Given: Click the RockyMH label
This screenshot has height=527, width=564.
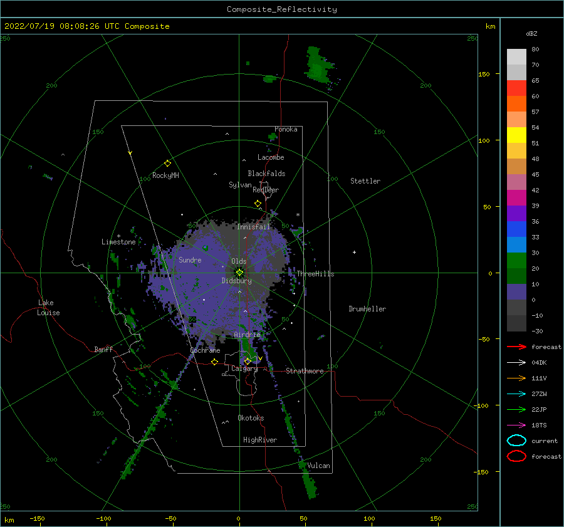Looking at the screenshot, I should (165, 175).
